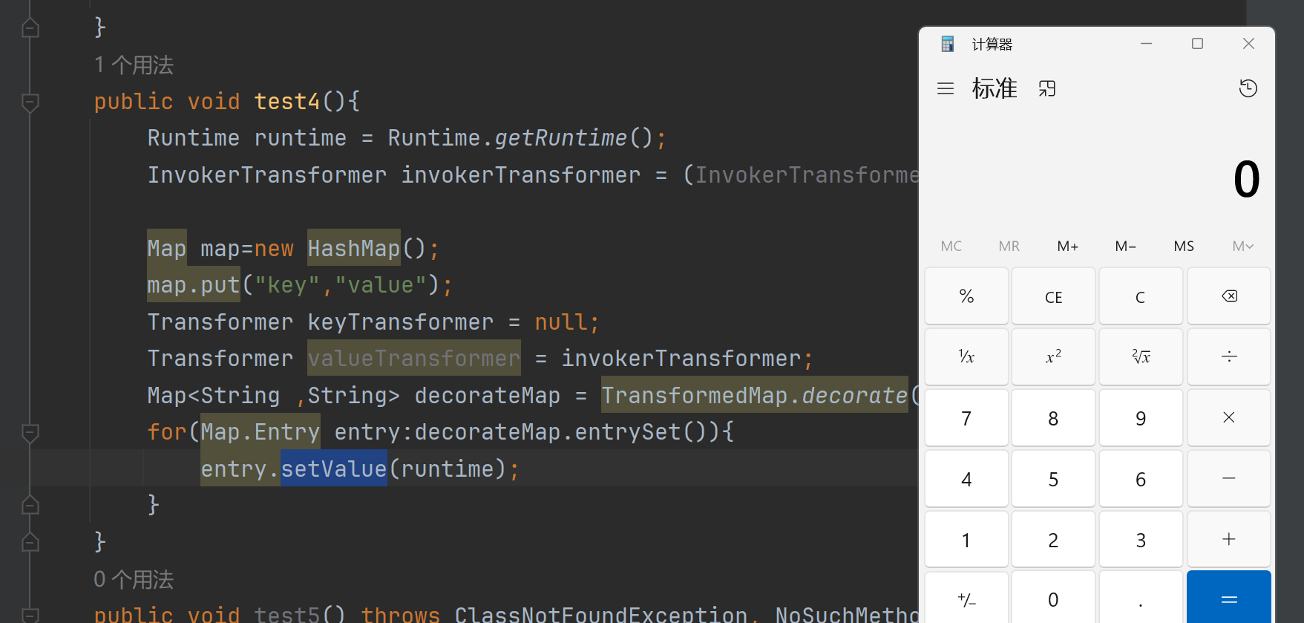
Task: Click the MR memory recall button
Action: (1009, 247)
